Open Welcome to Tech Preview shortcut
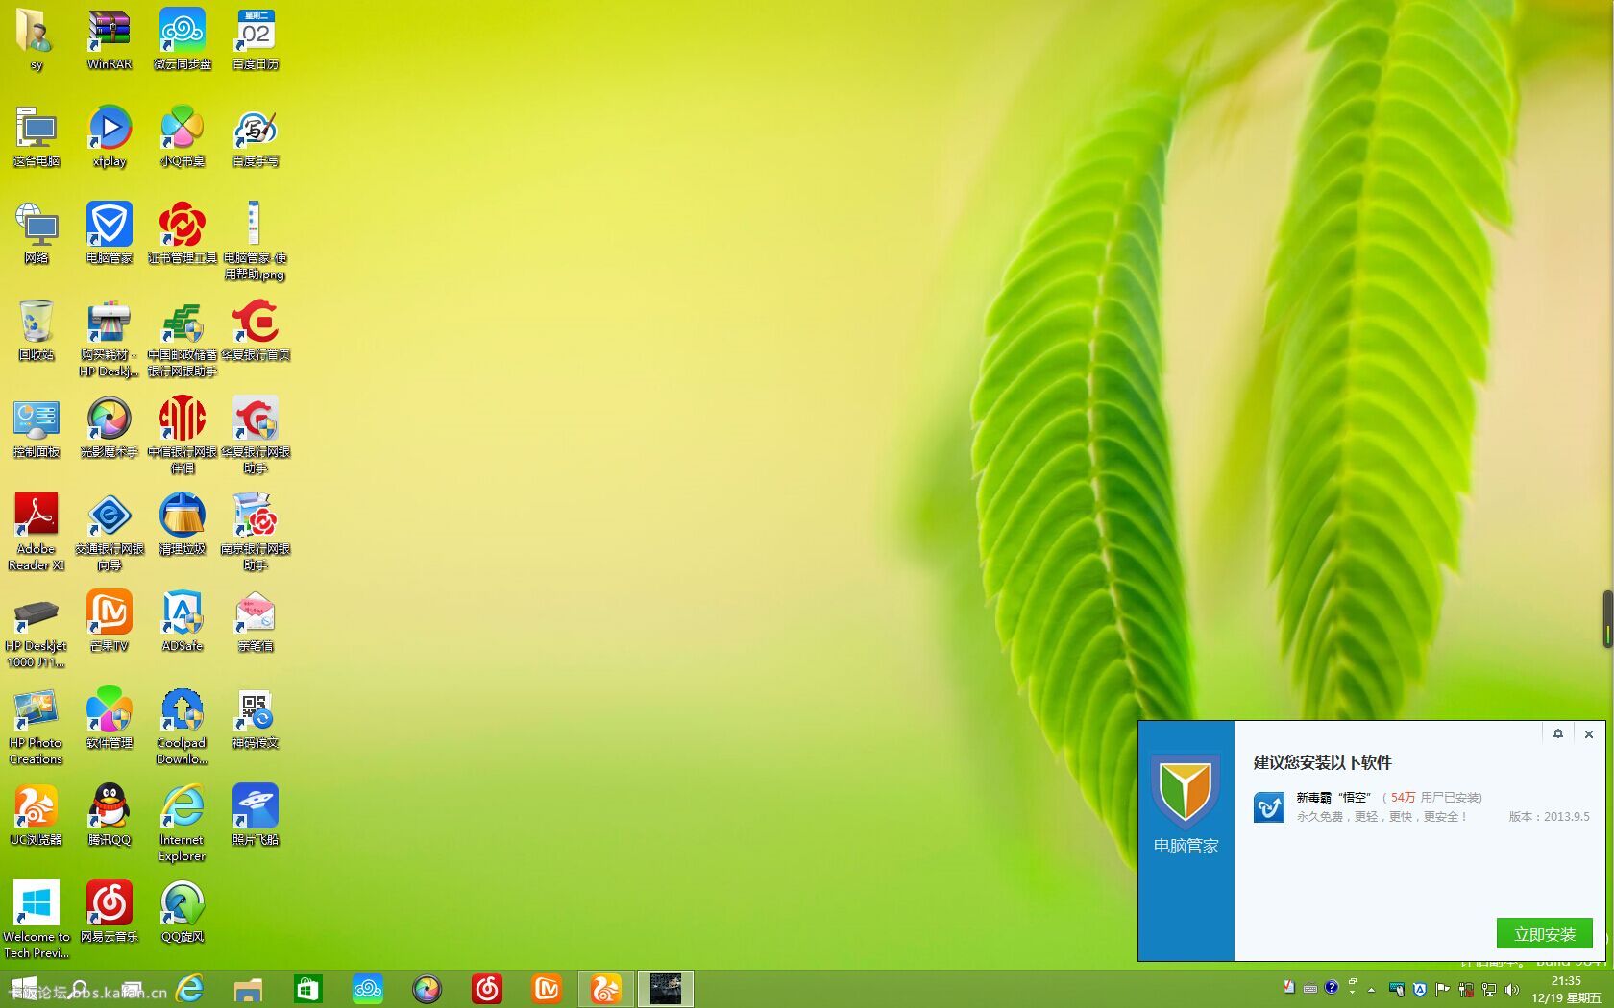The image size is (1614, 1008). click(x=37, y=920)
